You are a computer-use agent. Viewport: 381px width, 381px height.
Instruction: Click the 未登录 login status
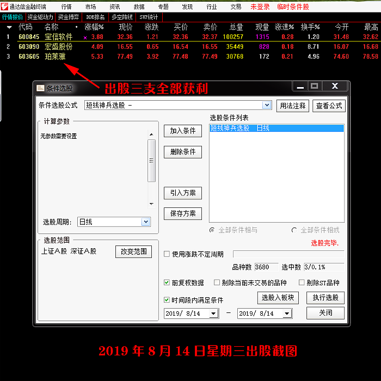pos(260,7)
